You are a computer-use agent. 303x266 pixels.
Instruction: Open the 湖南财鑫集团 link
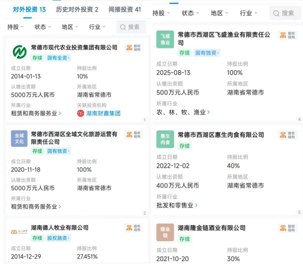coord(103,113)
